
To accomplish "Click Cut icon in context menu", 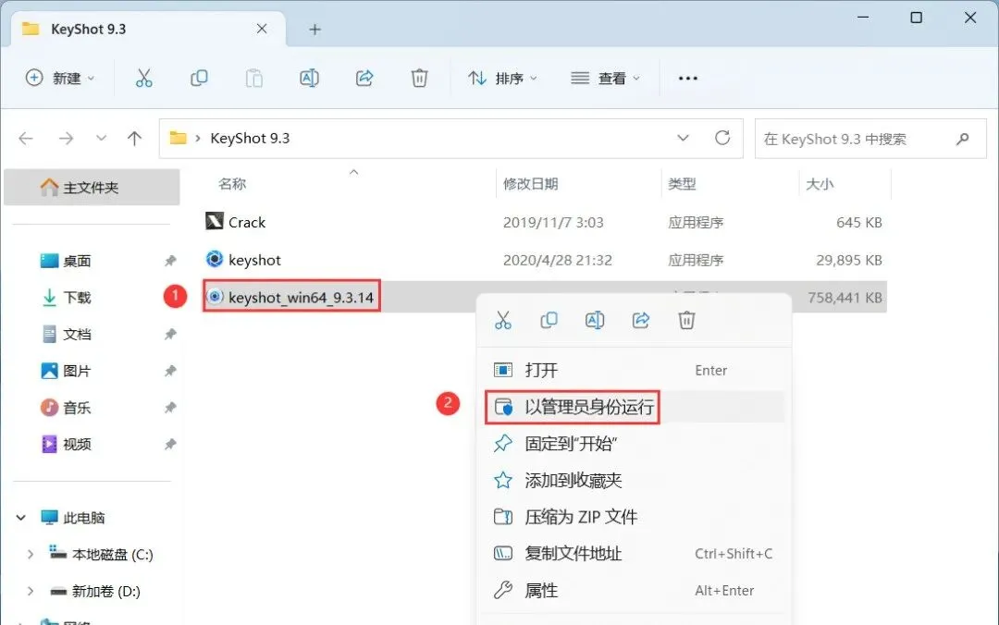I will tap(502, 320).
